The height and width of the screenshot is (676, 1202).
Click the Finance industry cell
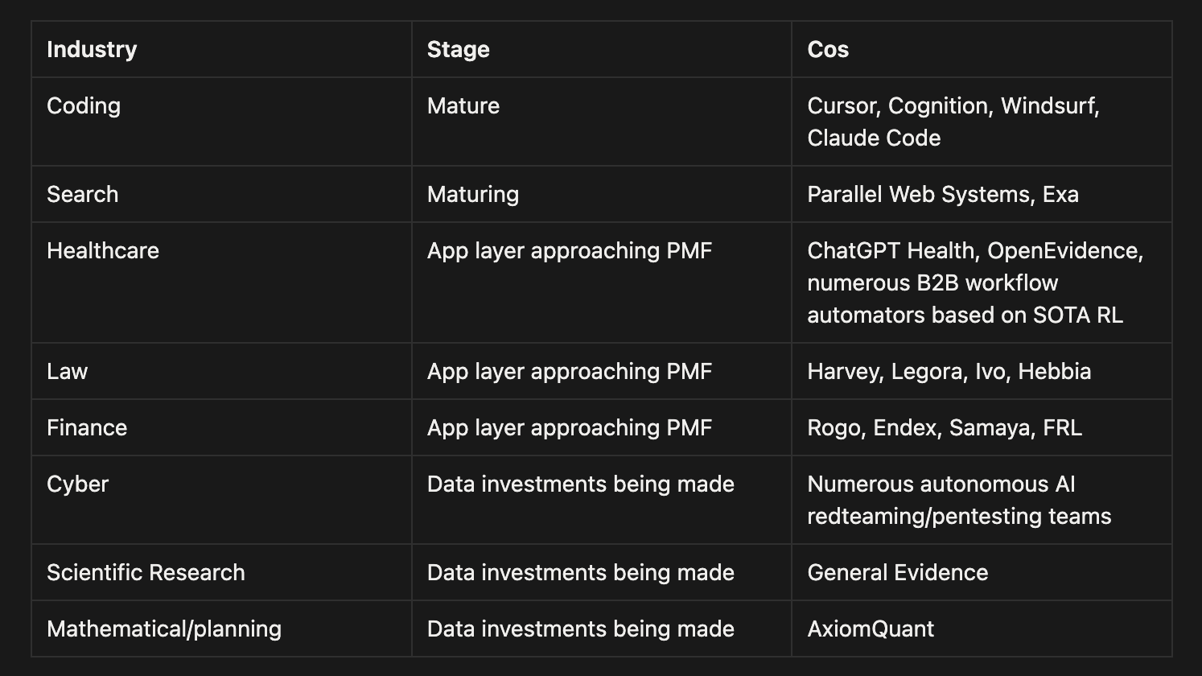[221, 427]
